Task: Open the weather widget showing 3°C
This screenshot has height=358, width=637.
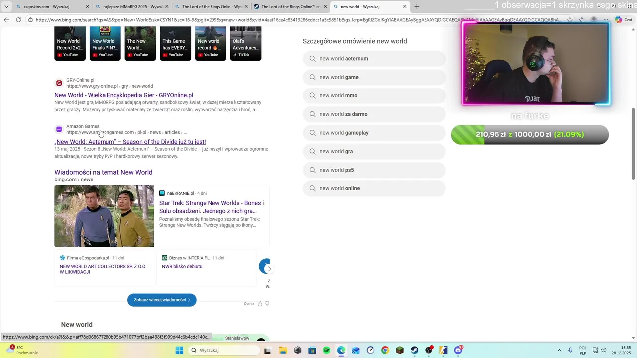Action: click(22, 350)
